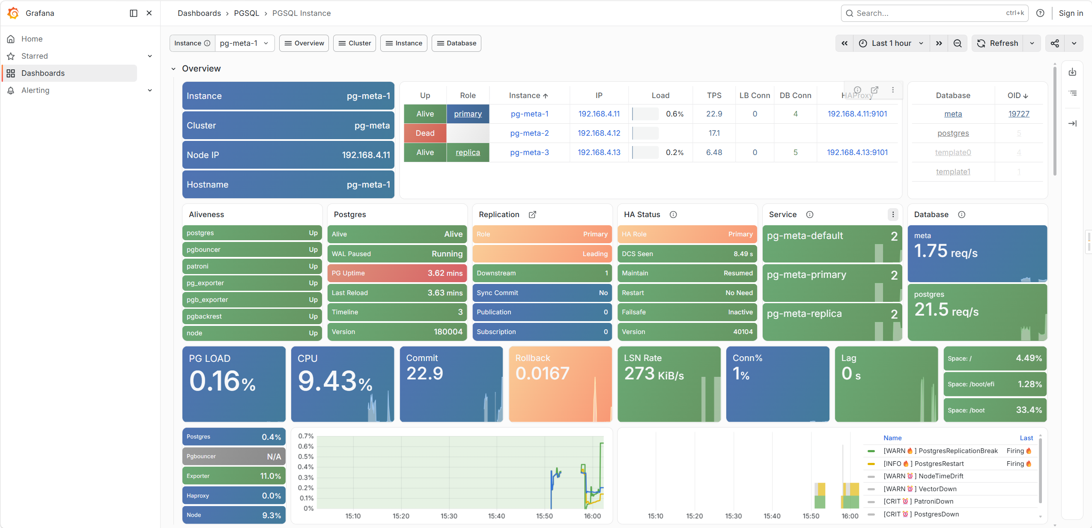Image resolution: width=1092 pixels, height=528 pixels.
Task: Show Service panel info icon
Action: [x=809, y=215]
